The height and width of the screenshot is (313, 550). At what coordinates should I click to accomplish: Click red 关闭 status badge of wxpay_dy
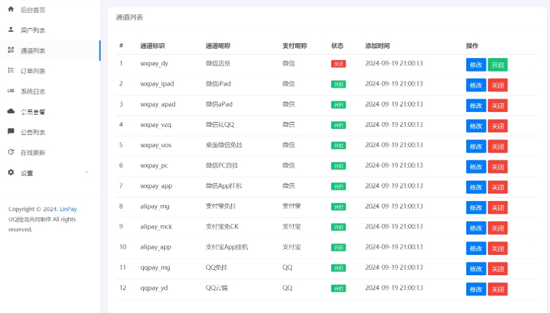click(x=339, y=63)
